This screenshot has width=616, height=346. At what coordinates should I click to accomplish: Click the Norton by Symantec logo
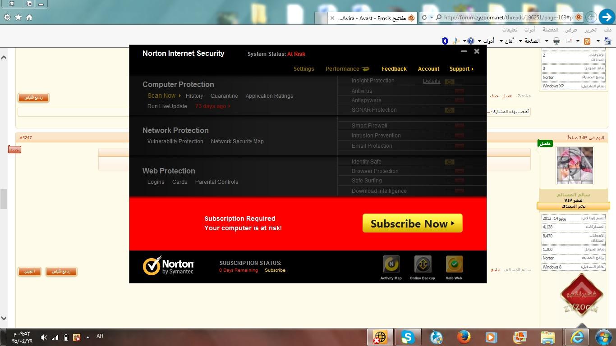tap(168, 266)
